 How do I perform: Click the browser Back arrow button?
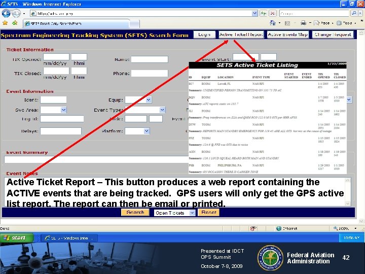[6, 14]
